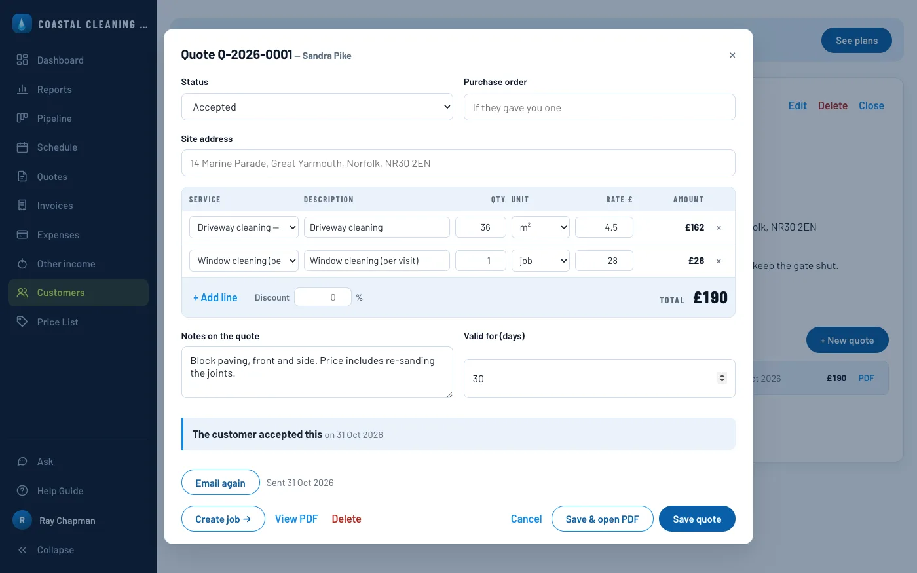Remove the Window cleaning line item
Image resolution: width=917 pixels, height=573 pixels.
tap(719, 261)
